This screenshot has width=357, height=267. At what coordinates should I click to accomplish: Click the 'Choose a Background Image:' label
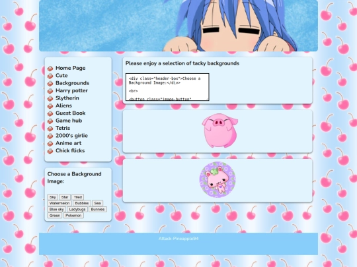click(x=74, y=177)
